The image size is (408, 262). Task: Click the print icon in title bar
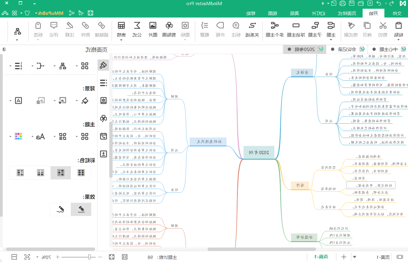(x=343, y=3)
